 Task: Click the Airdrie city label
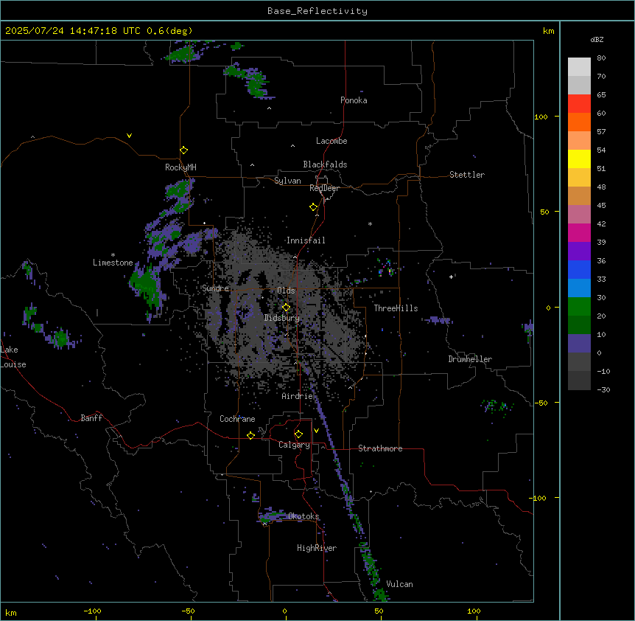coord(297,396)
